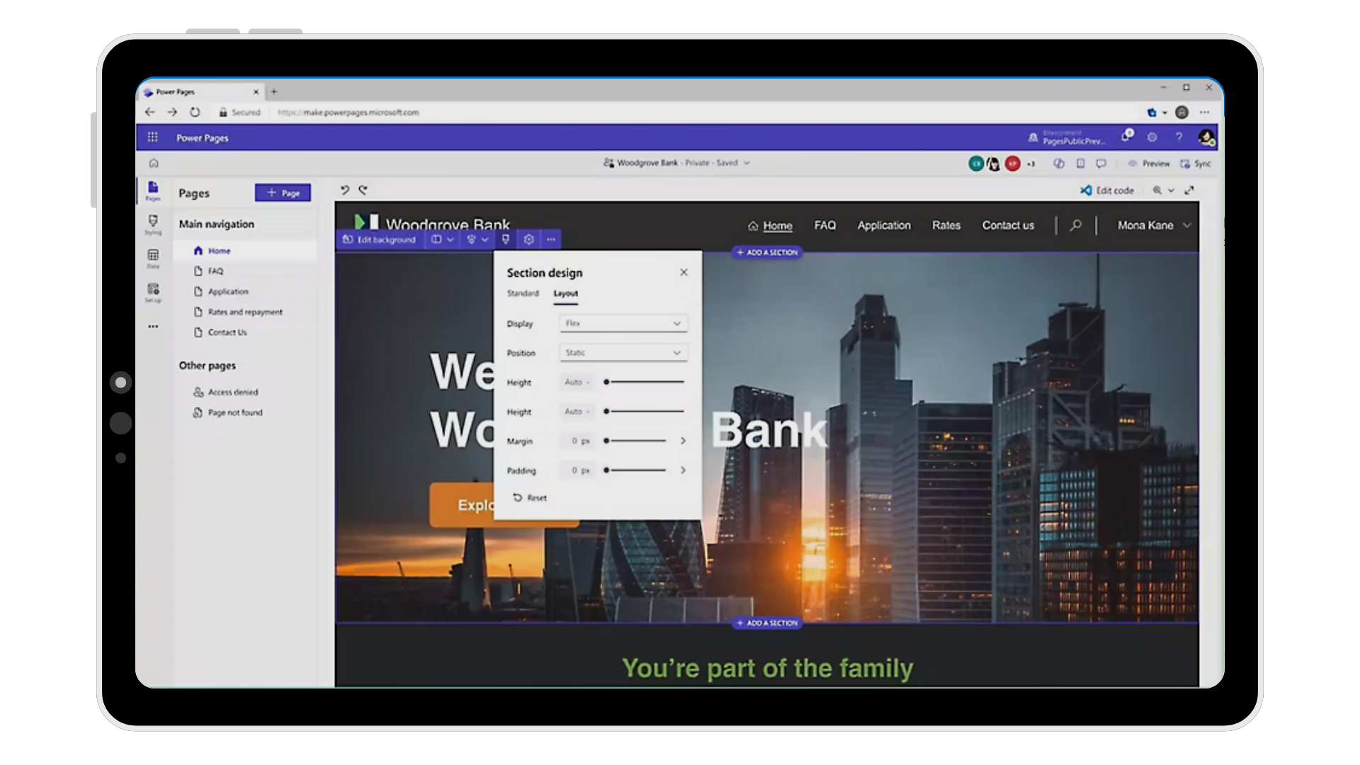
Task: Click the section styling brush icon
Action: [506, 239]
